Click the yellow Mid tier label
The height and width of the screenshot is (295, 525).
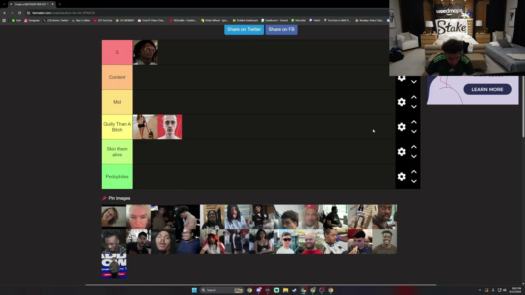[x=117, y=102]
